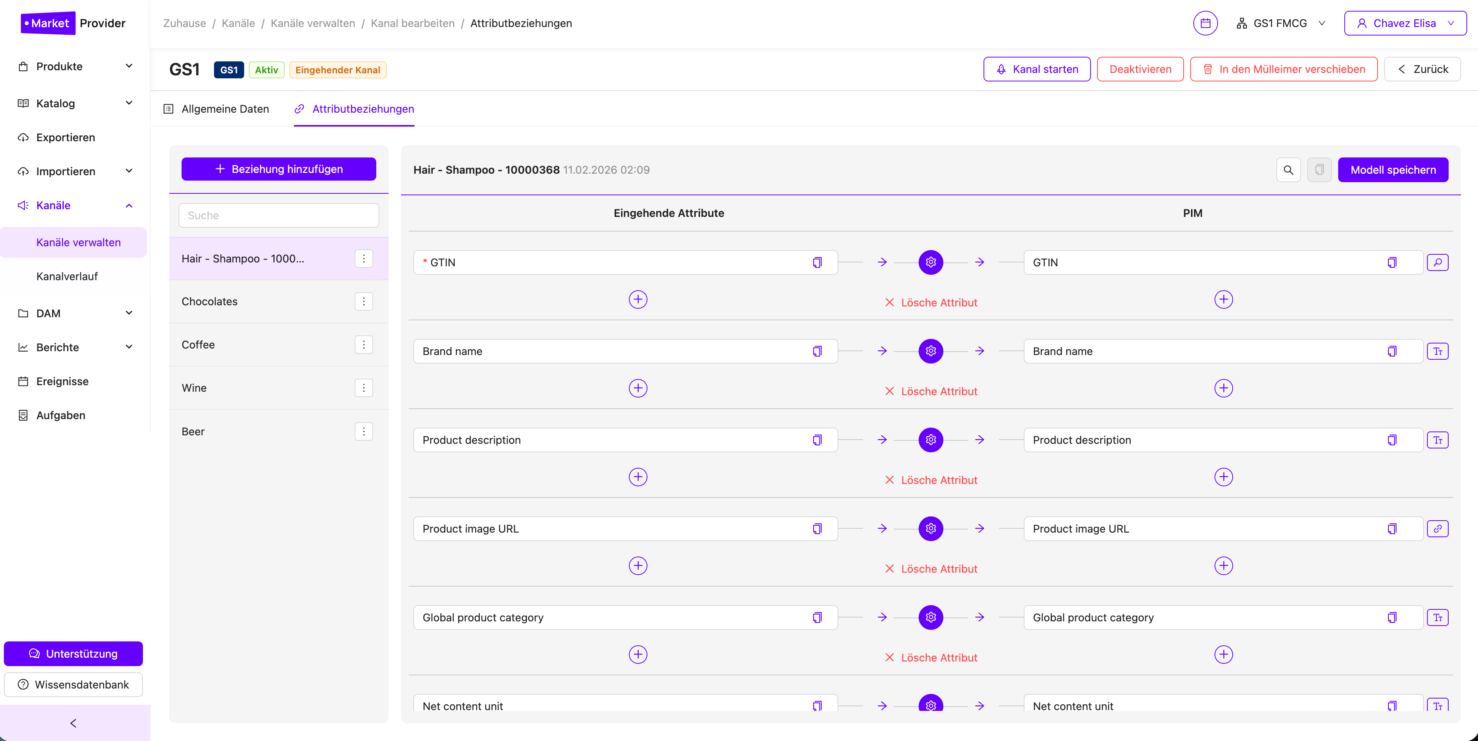Click the gear icon in the GTIN mapping row
The height and width of the screenshot is (741, 1478).
click(931, 262)
